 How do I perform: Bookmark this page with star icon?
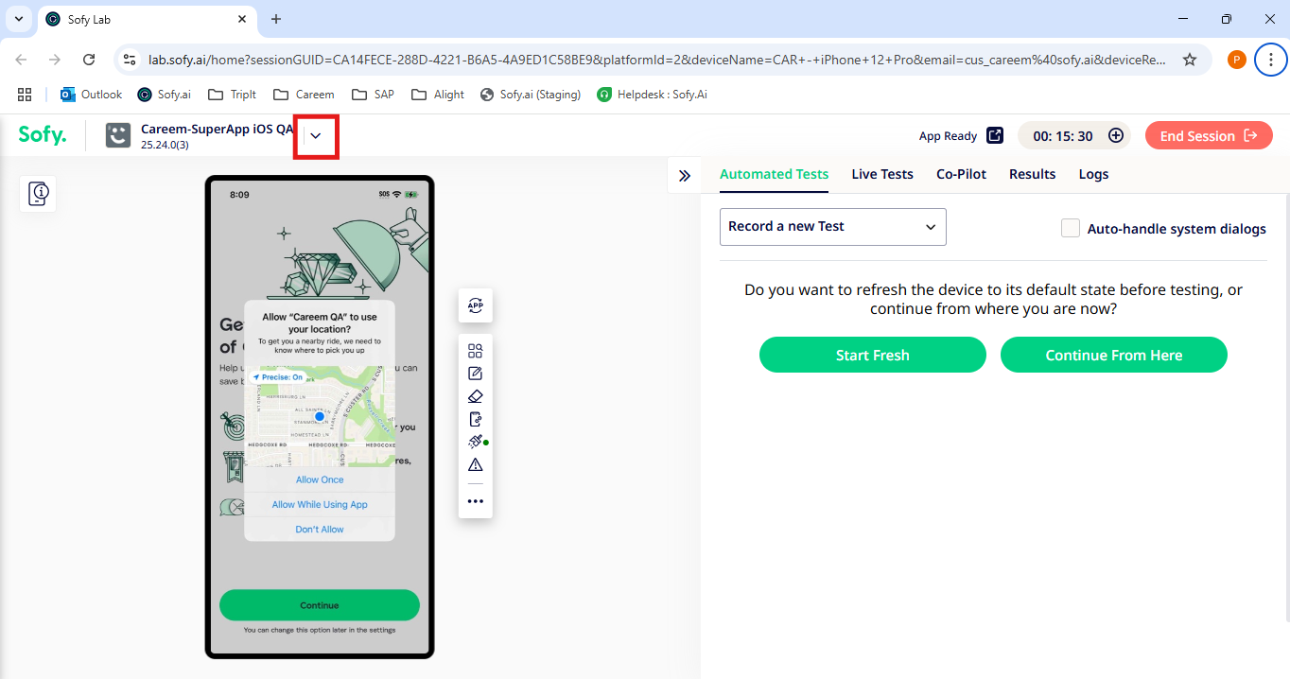pyautogui.click(x=1190, y=60)
